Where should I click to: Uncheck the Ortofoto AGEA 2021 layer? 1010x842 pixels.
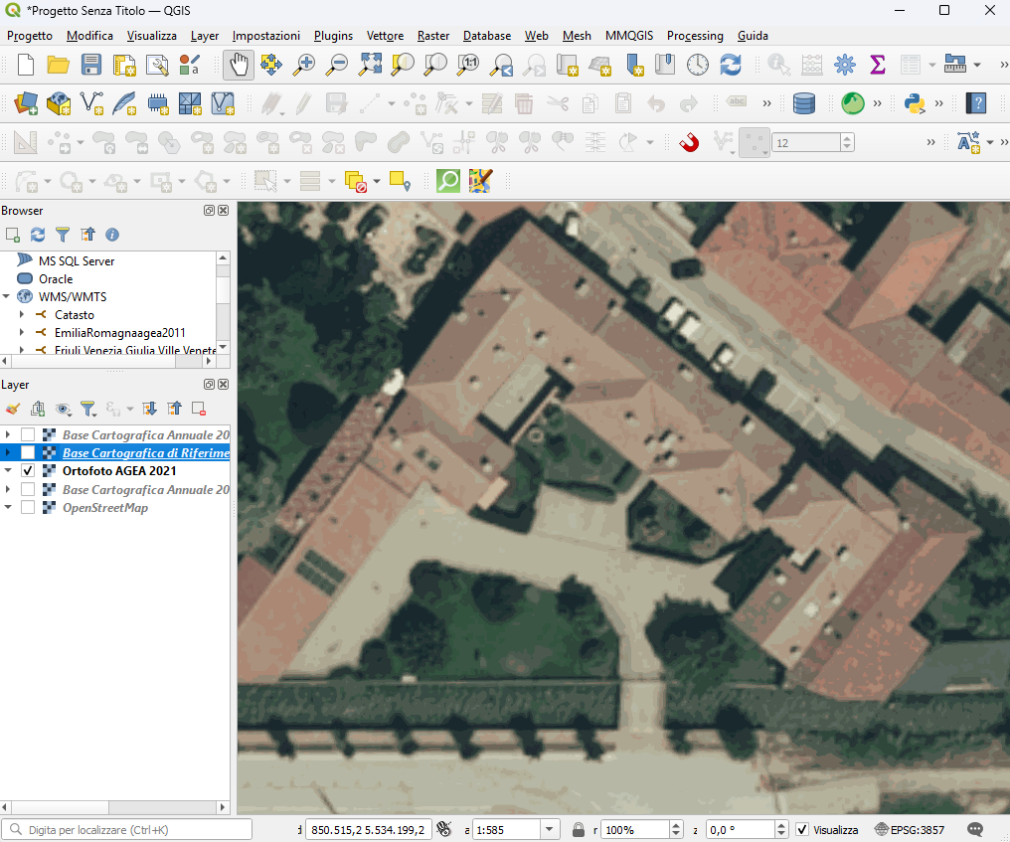pos(28,471)
